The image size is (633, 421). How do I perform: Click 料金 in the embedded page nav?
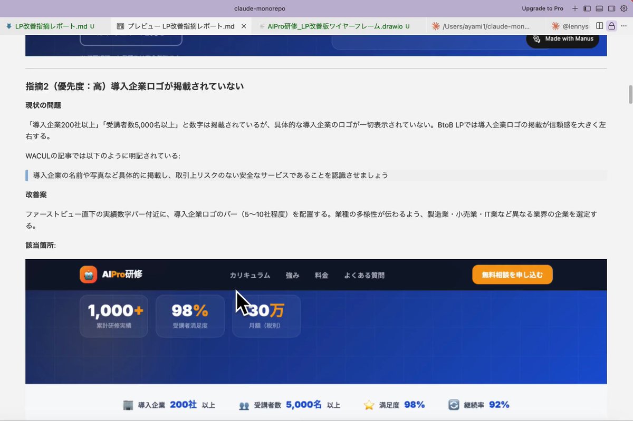tap(322, 275)
